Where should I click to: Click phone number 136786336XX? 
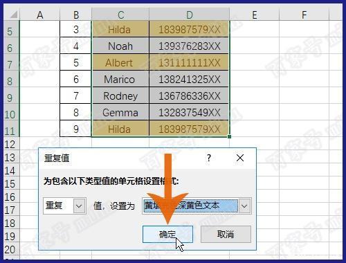189,96
